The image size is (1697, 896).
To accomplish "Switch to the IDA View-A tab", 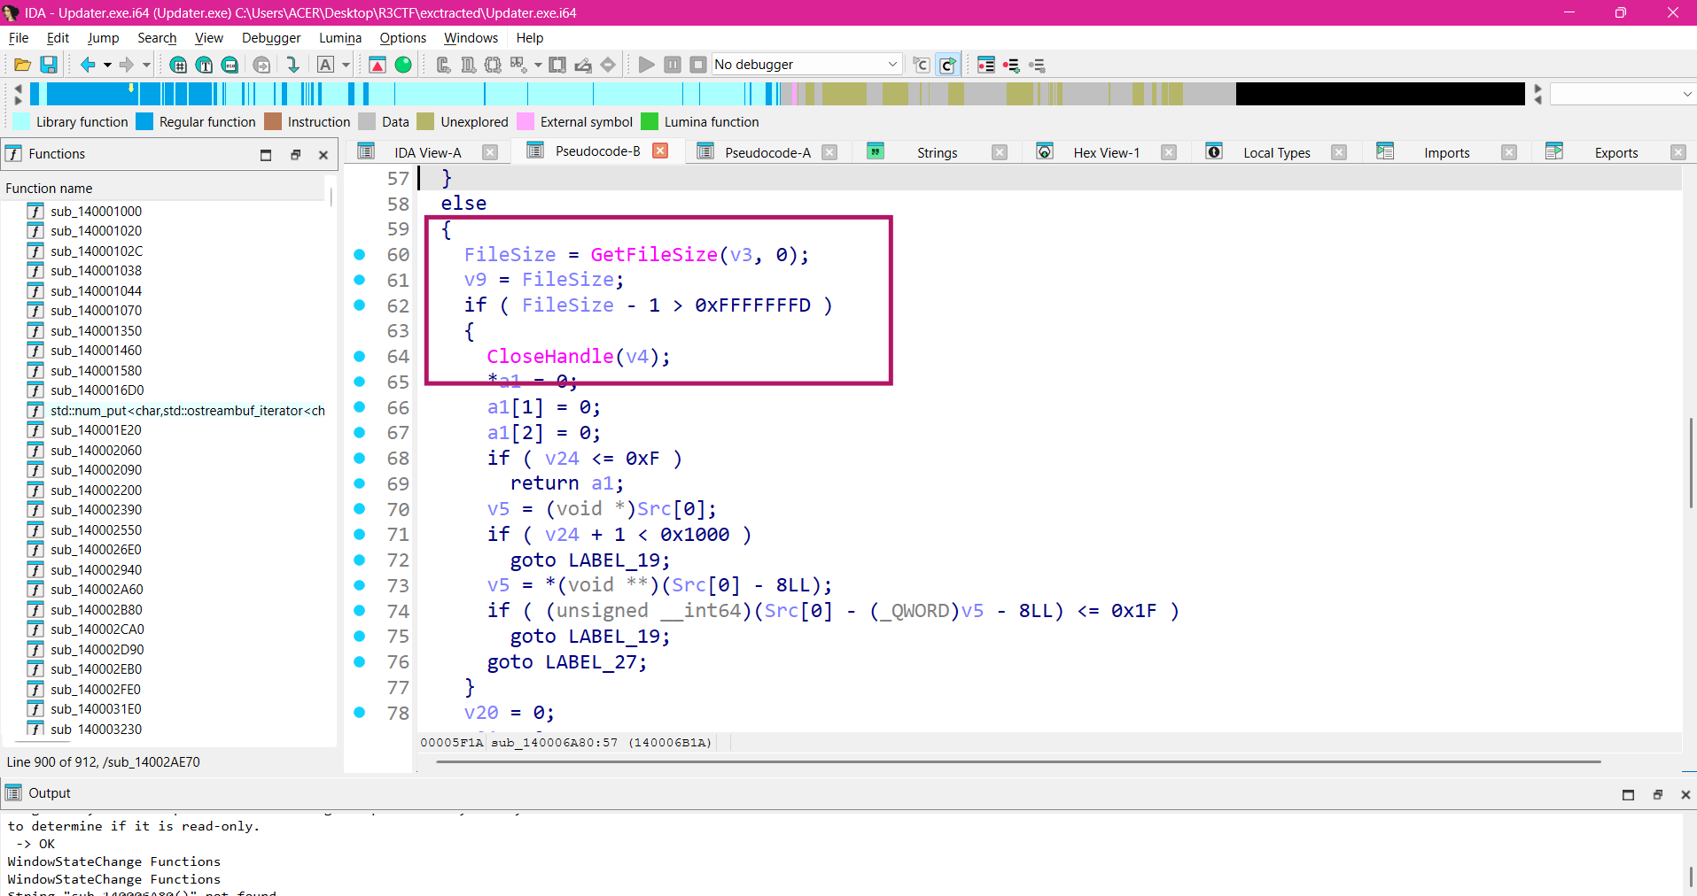I will [x=427, y=152].
